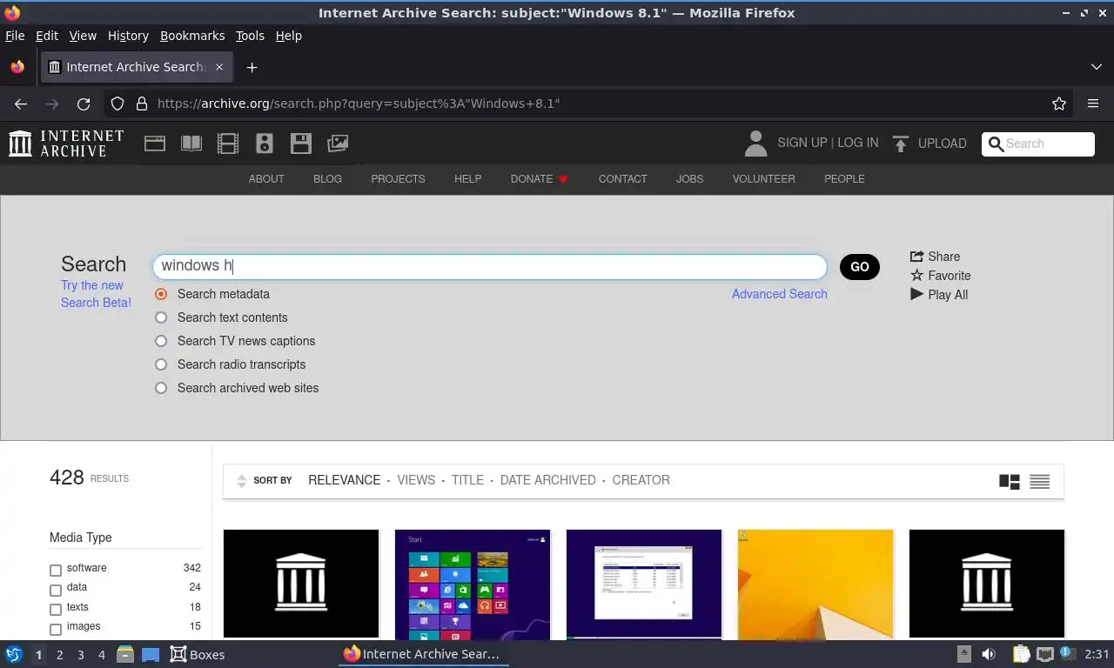Image resolution: width=1114 pixels, height=668 pixels.
Task: Try the new Search Beta link
Action: tap(96, 294)
